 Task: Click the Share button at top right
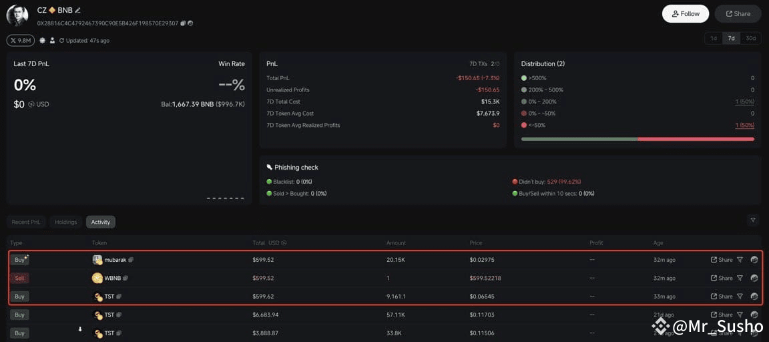[738, 14]
